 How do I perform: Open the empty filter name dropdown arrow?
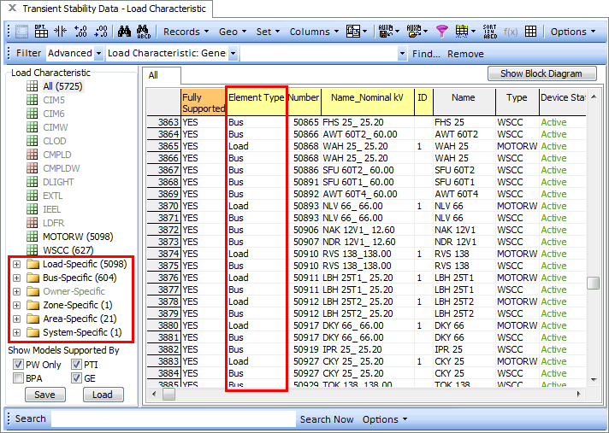(x=402, y=54)
